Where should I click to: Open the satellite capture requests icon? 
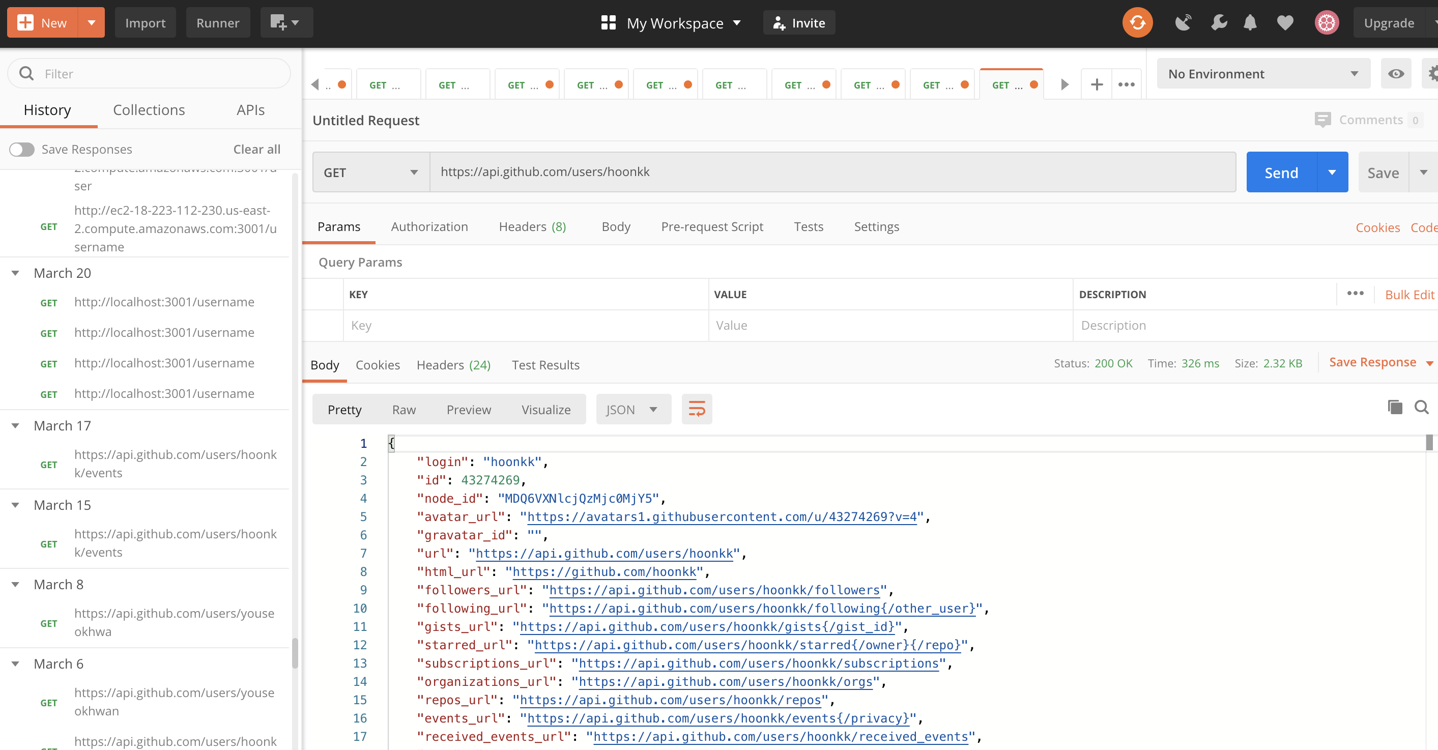coord(1183,23)
